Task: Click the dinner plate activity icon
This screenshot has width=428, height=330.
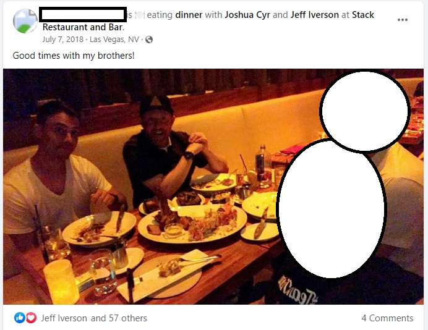Action: (x=140, y=15)
